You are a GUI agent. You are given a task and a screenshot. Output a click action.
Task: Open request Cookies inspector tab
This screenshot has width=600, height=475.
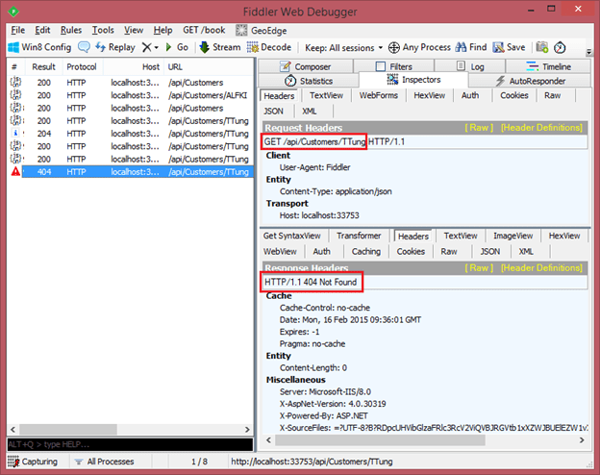[x=513, y=95]
